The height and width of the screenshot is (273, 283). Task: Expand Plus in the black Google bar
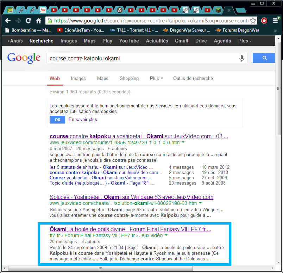[245, 41]
